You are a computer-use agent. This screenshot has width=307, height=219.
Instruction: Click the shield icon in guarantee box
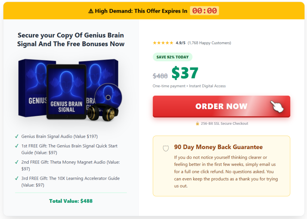(x=166, y=148)
